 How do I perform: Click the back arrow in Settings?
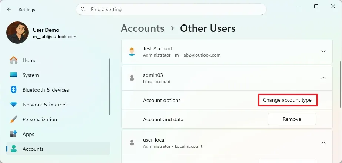(x=9, y=9)
